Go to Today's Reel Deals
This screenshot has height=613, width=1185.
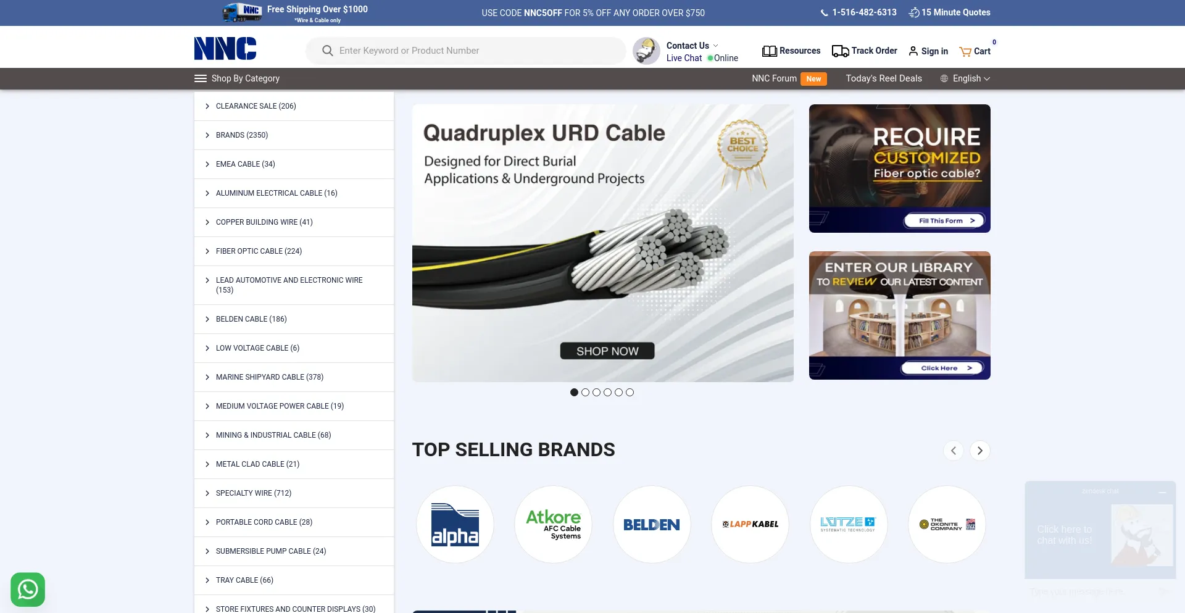pos(883,78)
